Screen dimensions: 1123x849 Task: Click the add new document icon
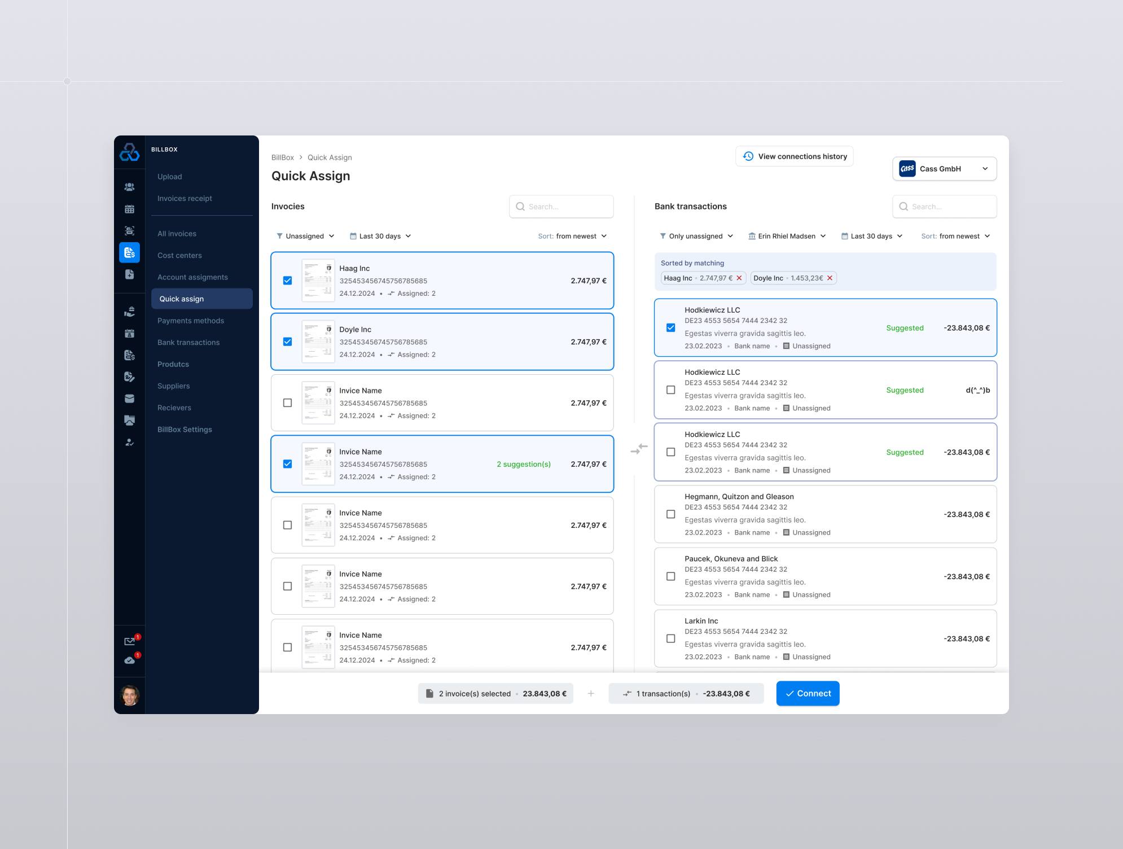pyautogui.click(x=129, y=274)
